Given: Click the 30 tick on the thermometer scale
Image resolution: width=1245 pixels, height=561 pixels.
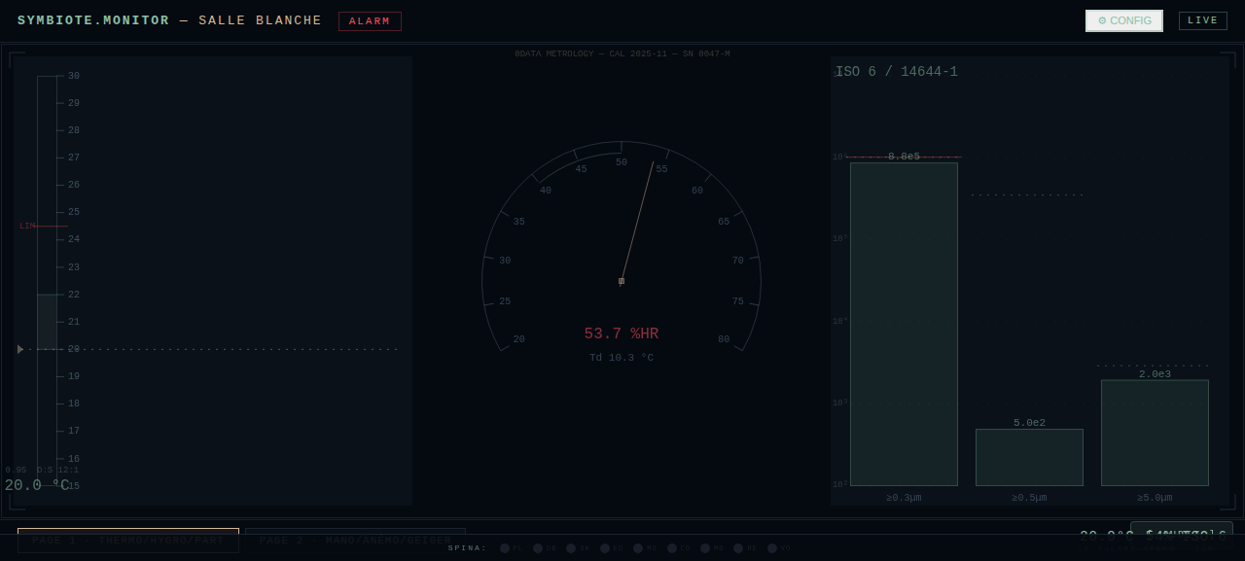Looking at the screenshot, I should (x=74, y=76).
